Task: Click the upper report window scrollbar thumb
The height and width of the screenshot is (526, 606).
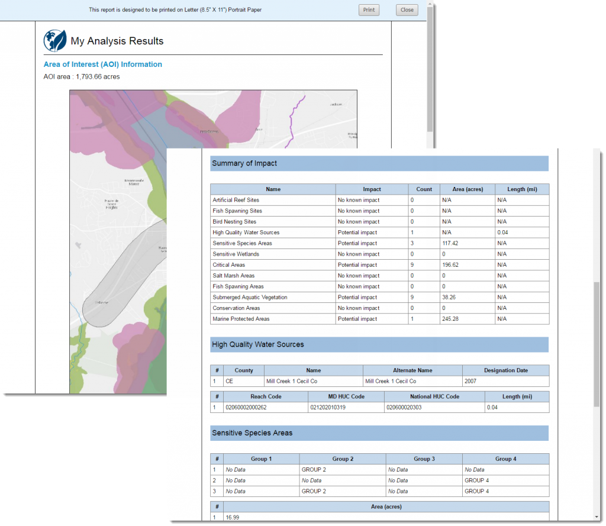Action: point(430,70)
